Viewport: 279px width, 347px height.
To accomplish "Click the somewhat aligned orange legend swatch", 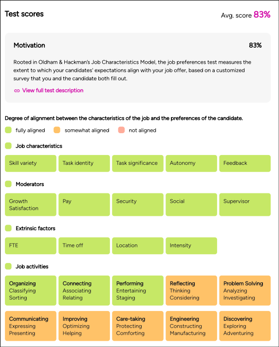I will 57,130.
